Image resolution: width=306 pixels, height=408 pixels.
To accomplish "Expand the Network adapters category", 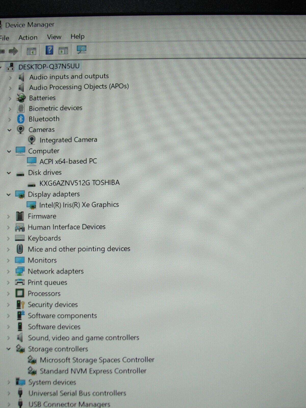I will coord(8,272).
